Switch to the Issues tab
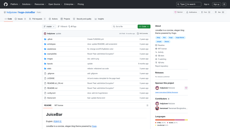 [20, 19]
